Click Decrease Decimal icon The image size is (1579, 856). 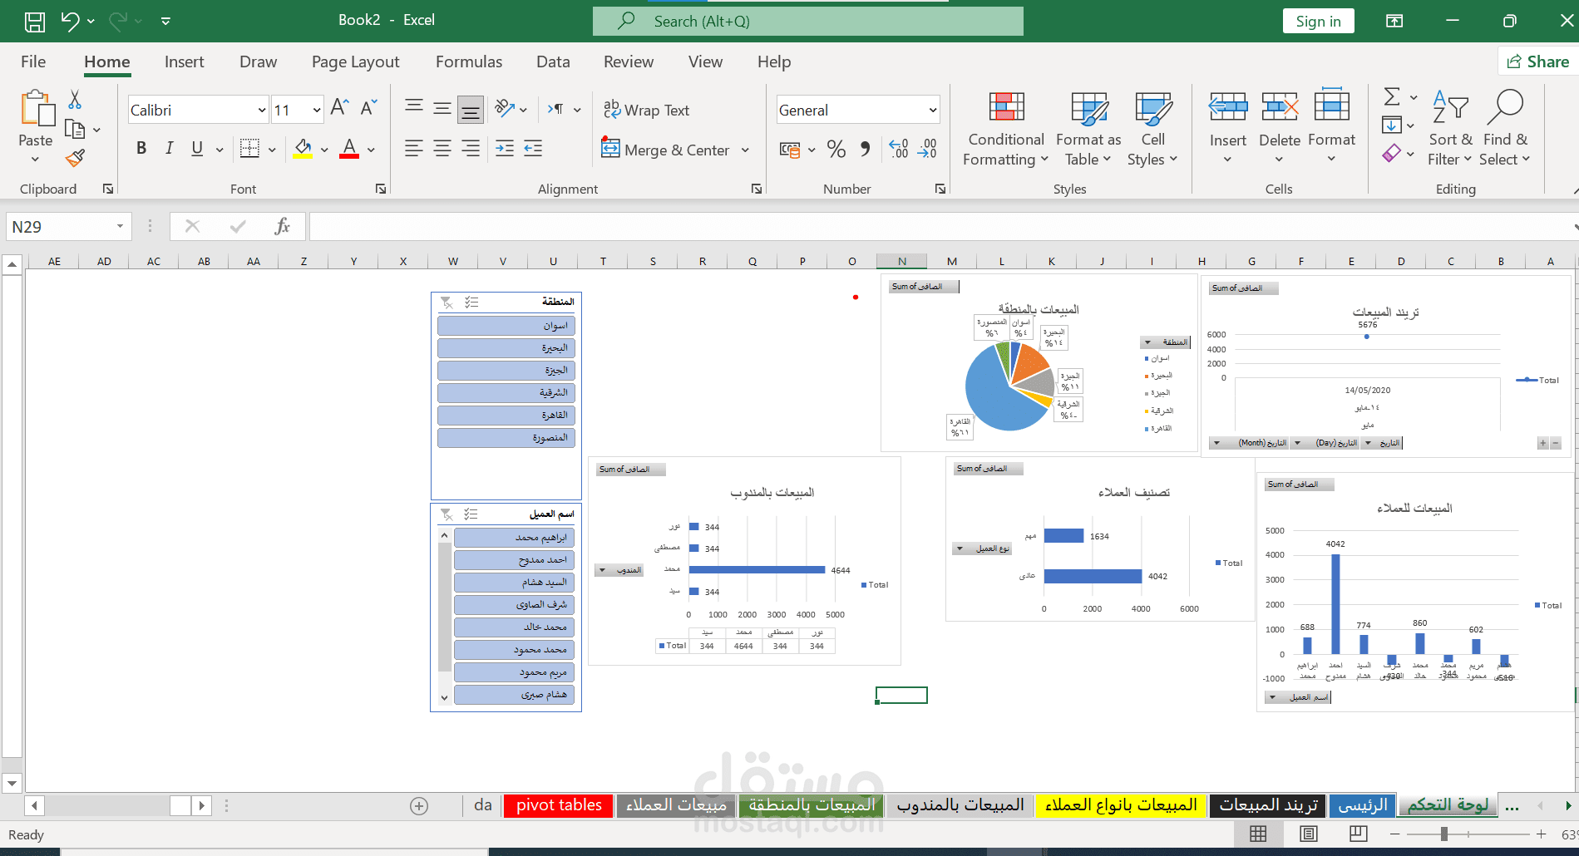927,150
